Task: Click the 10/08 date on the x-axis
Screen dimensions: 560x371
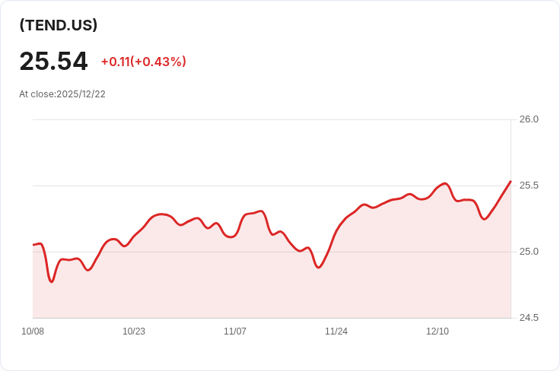Action: (33, 331)
